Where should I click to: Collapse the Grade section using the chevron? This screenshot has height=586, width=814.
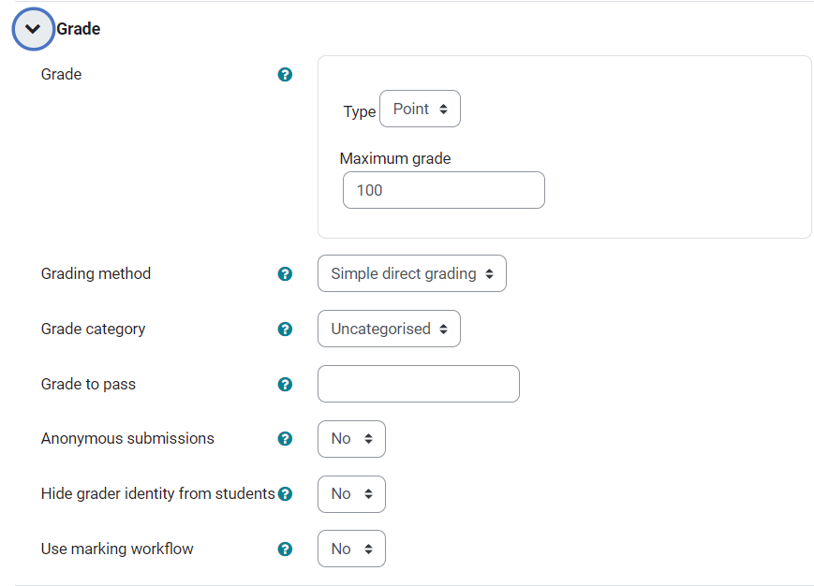tap(33, 29)
